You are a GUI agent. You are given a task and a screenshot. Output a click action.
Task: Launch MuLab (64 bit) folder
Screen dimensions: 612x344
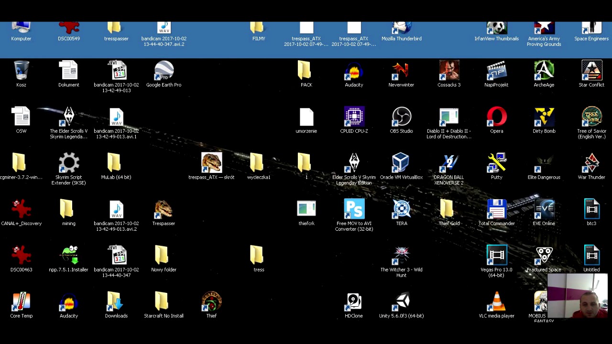[116, 167]
